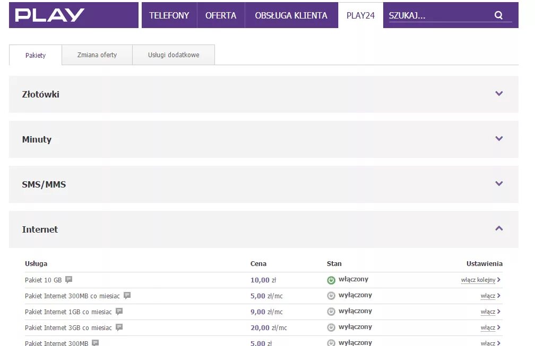Open the OFERTA menu

pos(221,15)
